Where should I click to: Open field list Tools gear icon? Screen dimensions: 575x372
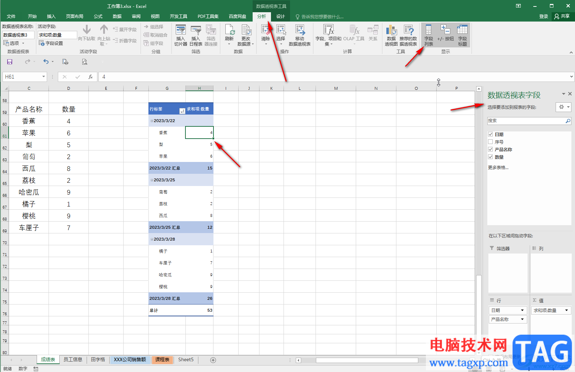[563, 107]
